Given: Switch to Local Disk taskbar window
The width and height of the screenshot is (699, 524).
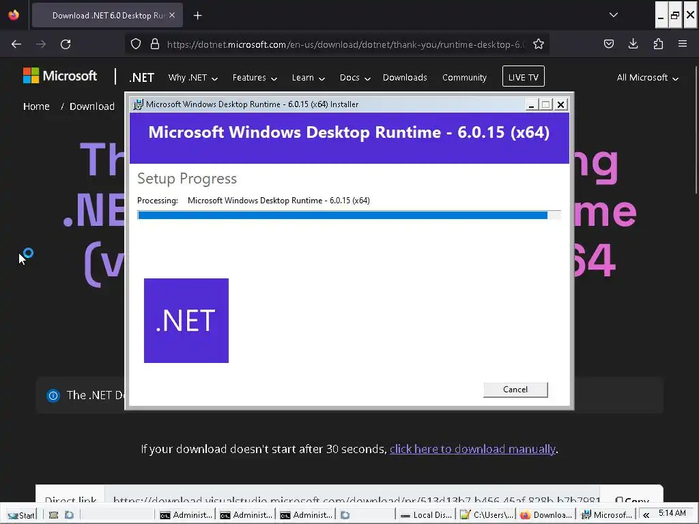Looking at the screenshot, I should [426, 515].
